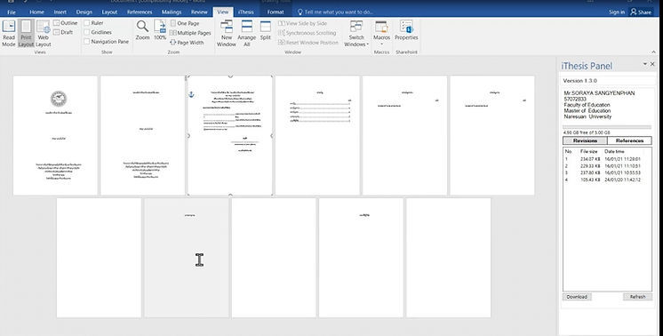The height and width of the screenshot is (336, 663).
Task: Close the iThesis Panel
Action: [652, 64]
